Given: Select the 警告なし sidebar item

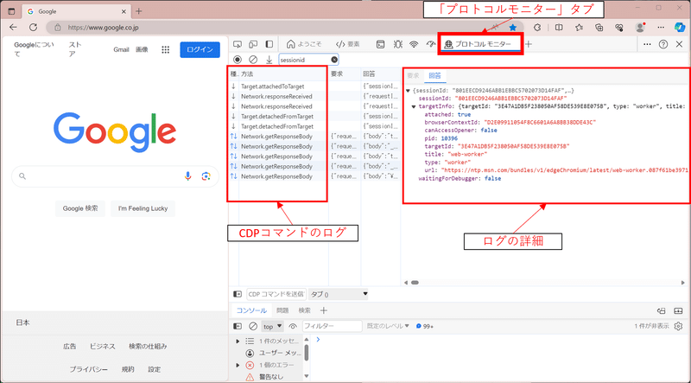Looking at the screenshot, I should click(265, 377).
